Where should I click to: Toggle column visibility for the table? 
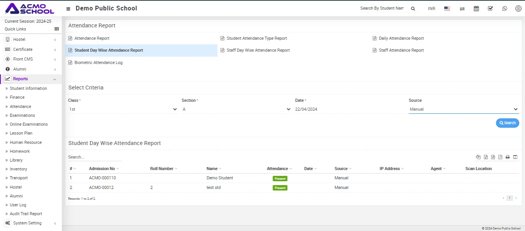(x=515, y=157)
